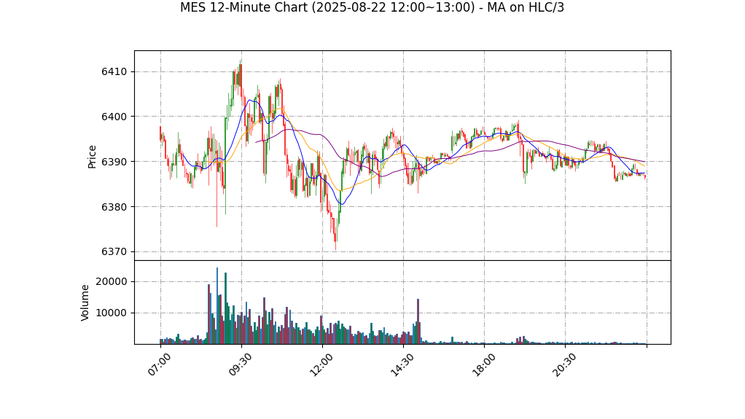The height and width of the screenshot is (419, 745).
Task: Click the 09:30 time axis label
Action: 241,365
